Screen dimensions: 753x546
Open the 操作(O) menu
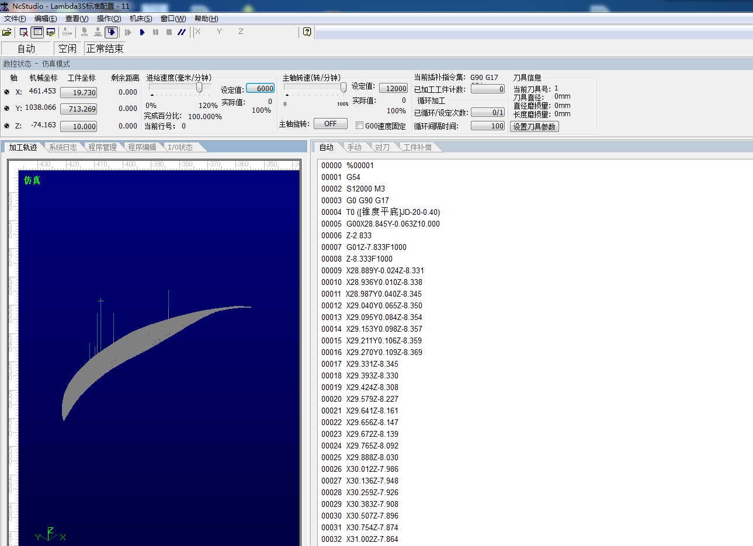109,19
